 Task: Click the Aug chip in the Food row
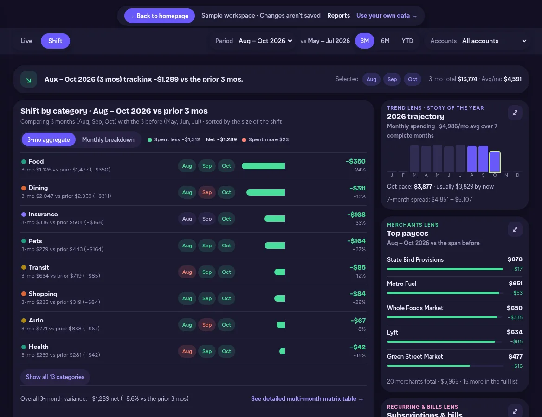(187, 166)
